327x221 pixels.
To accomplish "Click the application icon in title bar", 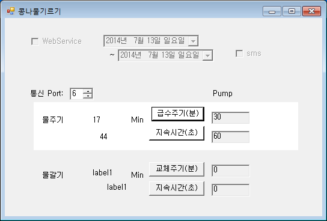I will [11, 11].
